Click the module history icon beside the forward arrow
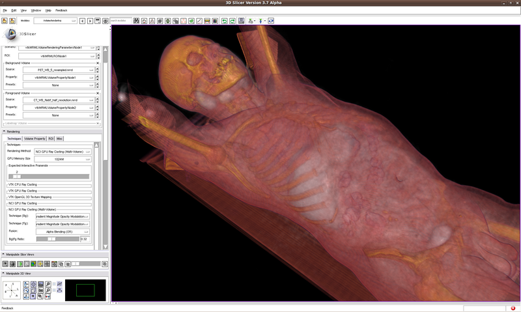Viewport: 521px width, 312px height. [99, 21]
